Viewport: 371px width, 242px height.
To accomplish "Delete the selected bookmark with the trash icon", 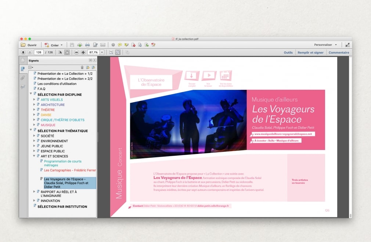I will coord(82,67).
